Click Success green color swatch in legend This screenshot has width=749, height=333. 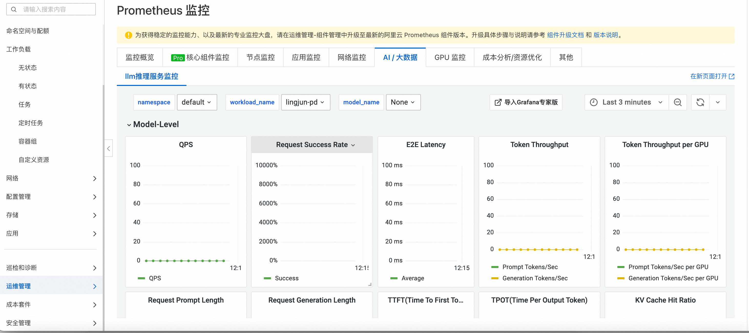267,278
